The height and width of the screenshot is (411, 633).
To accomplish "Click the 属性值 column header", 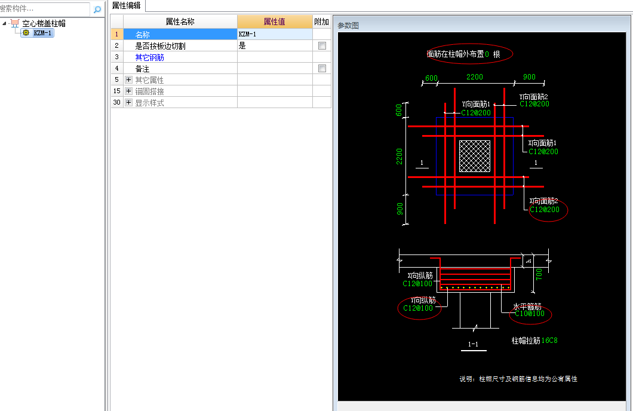I will coord(275,22).
